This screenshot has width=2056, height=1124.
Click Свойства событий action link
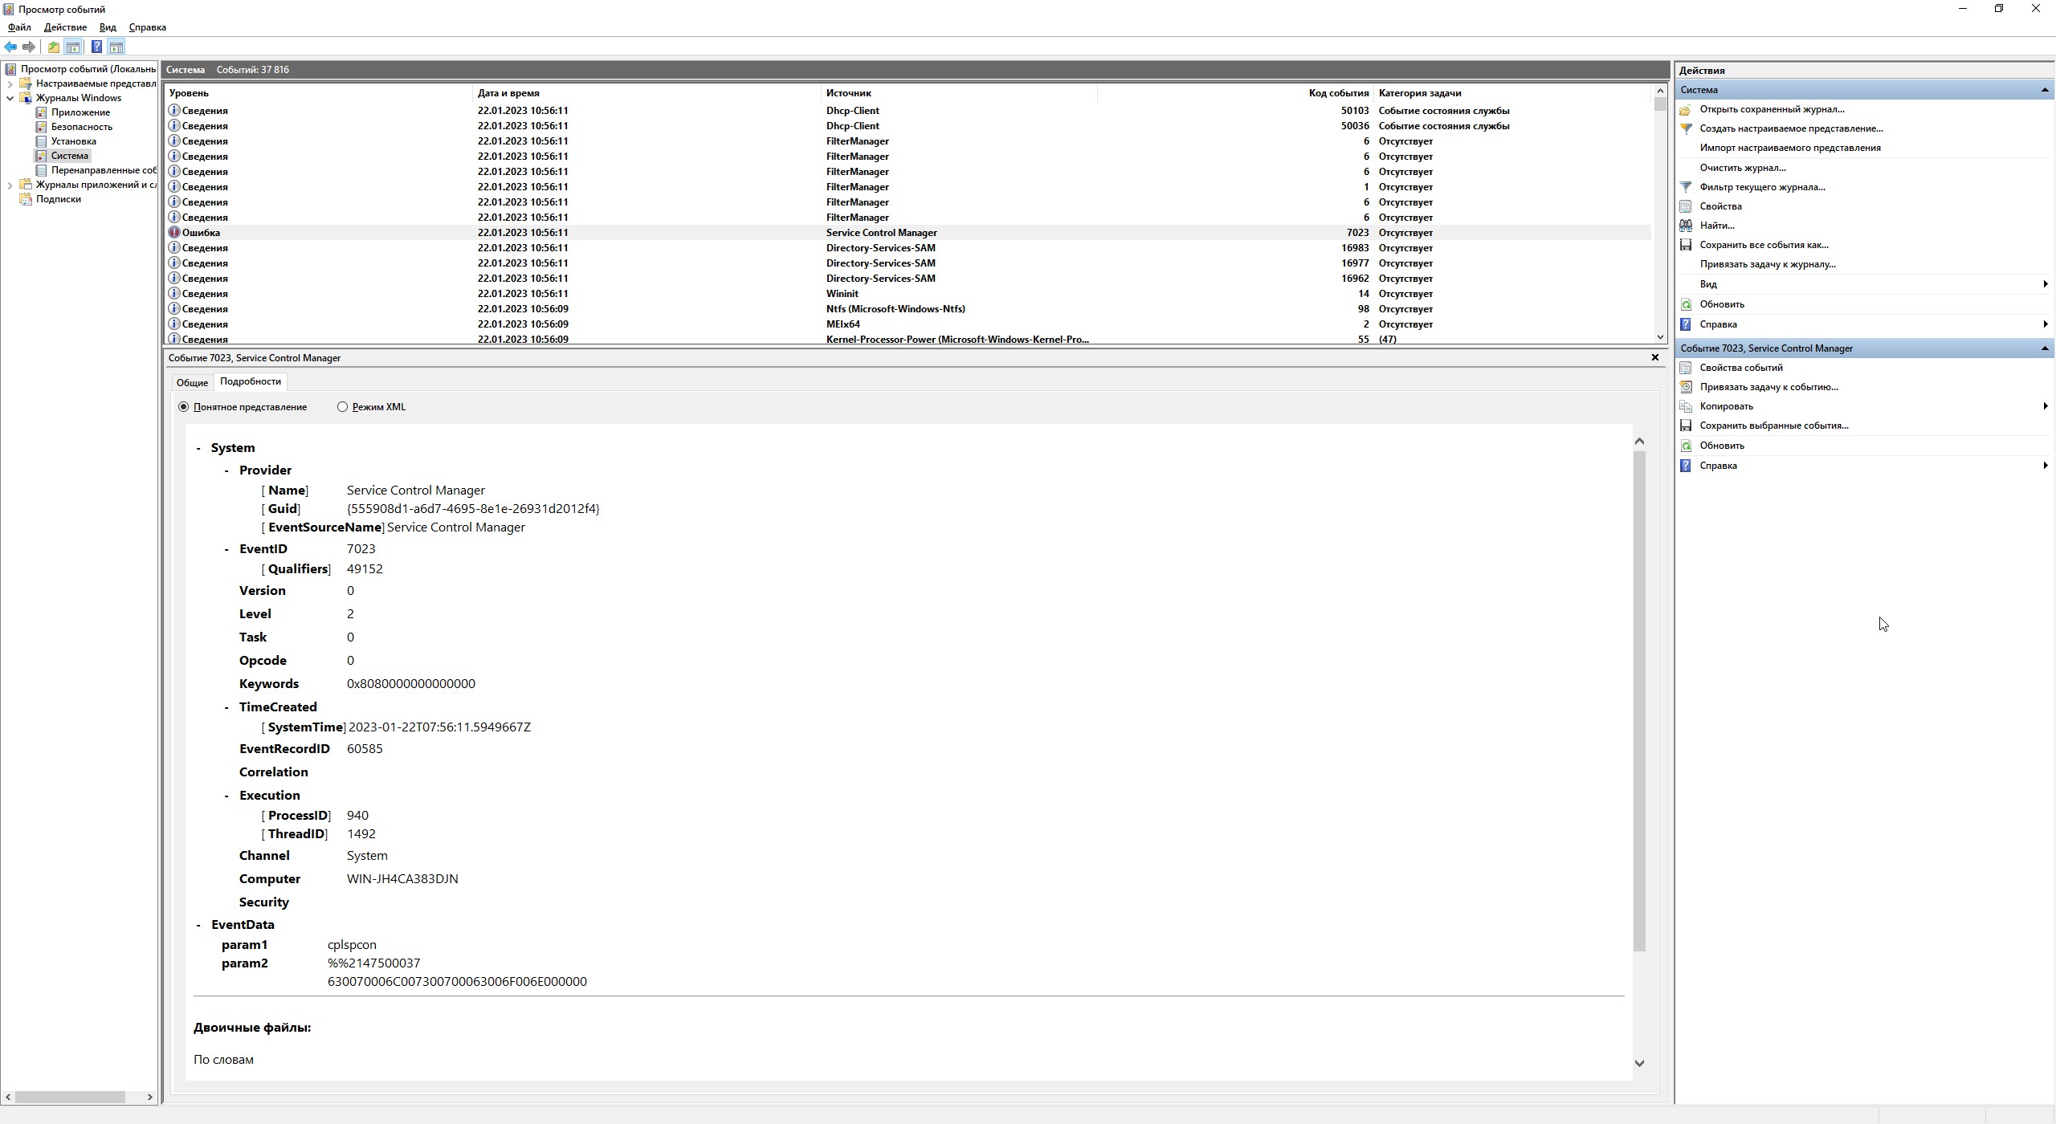[1740, 368]
